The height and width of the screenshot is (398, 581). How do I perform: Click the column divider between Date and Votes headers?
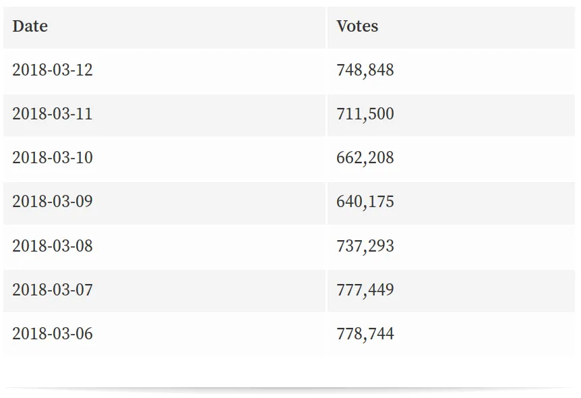(x=327, y=27)
